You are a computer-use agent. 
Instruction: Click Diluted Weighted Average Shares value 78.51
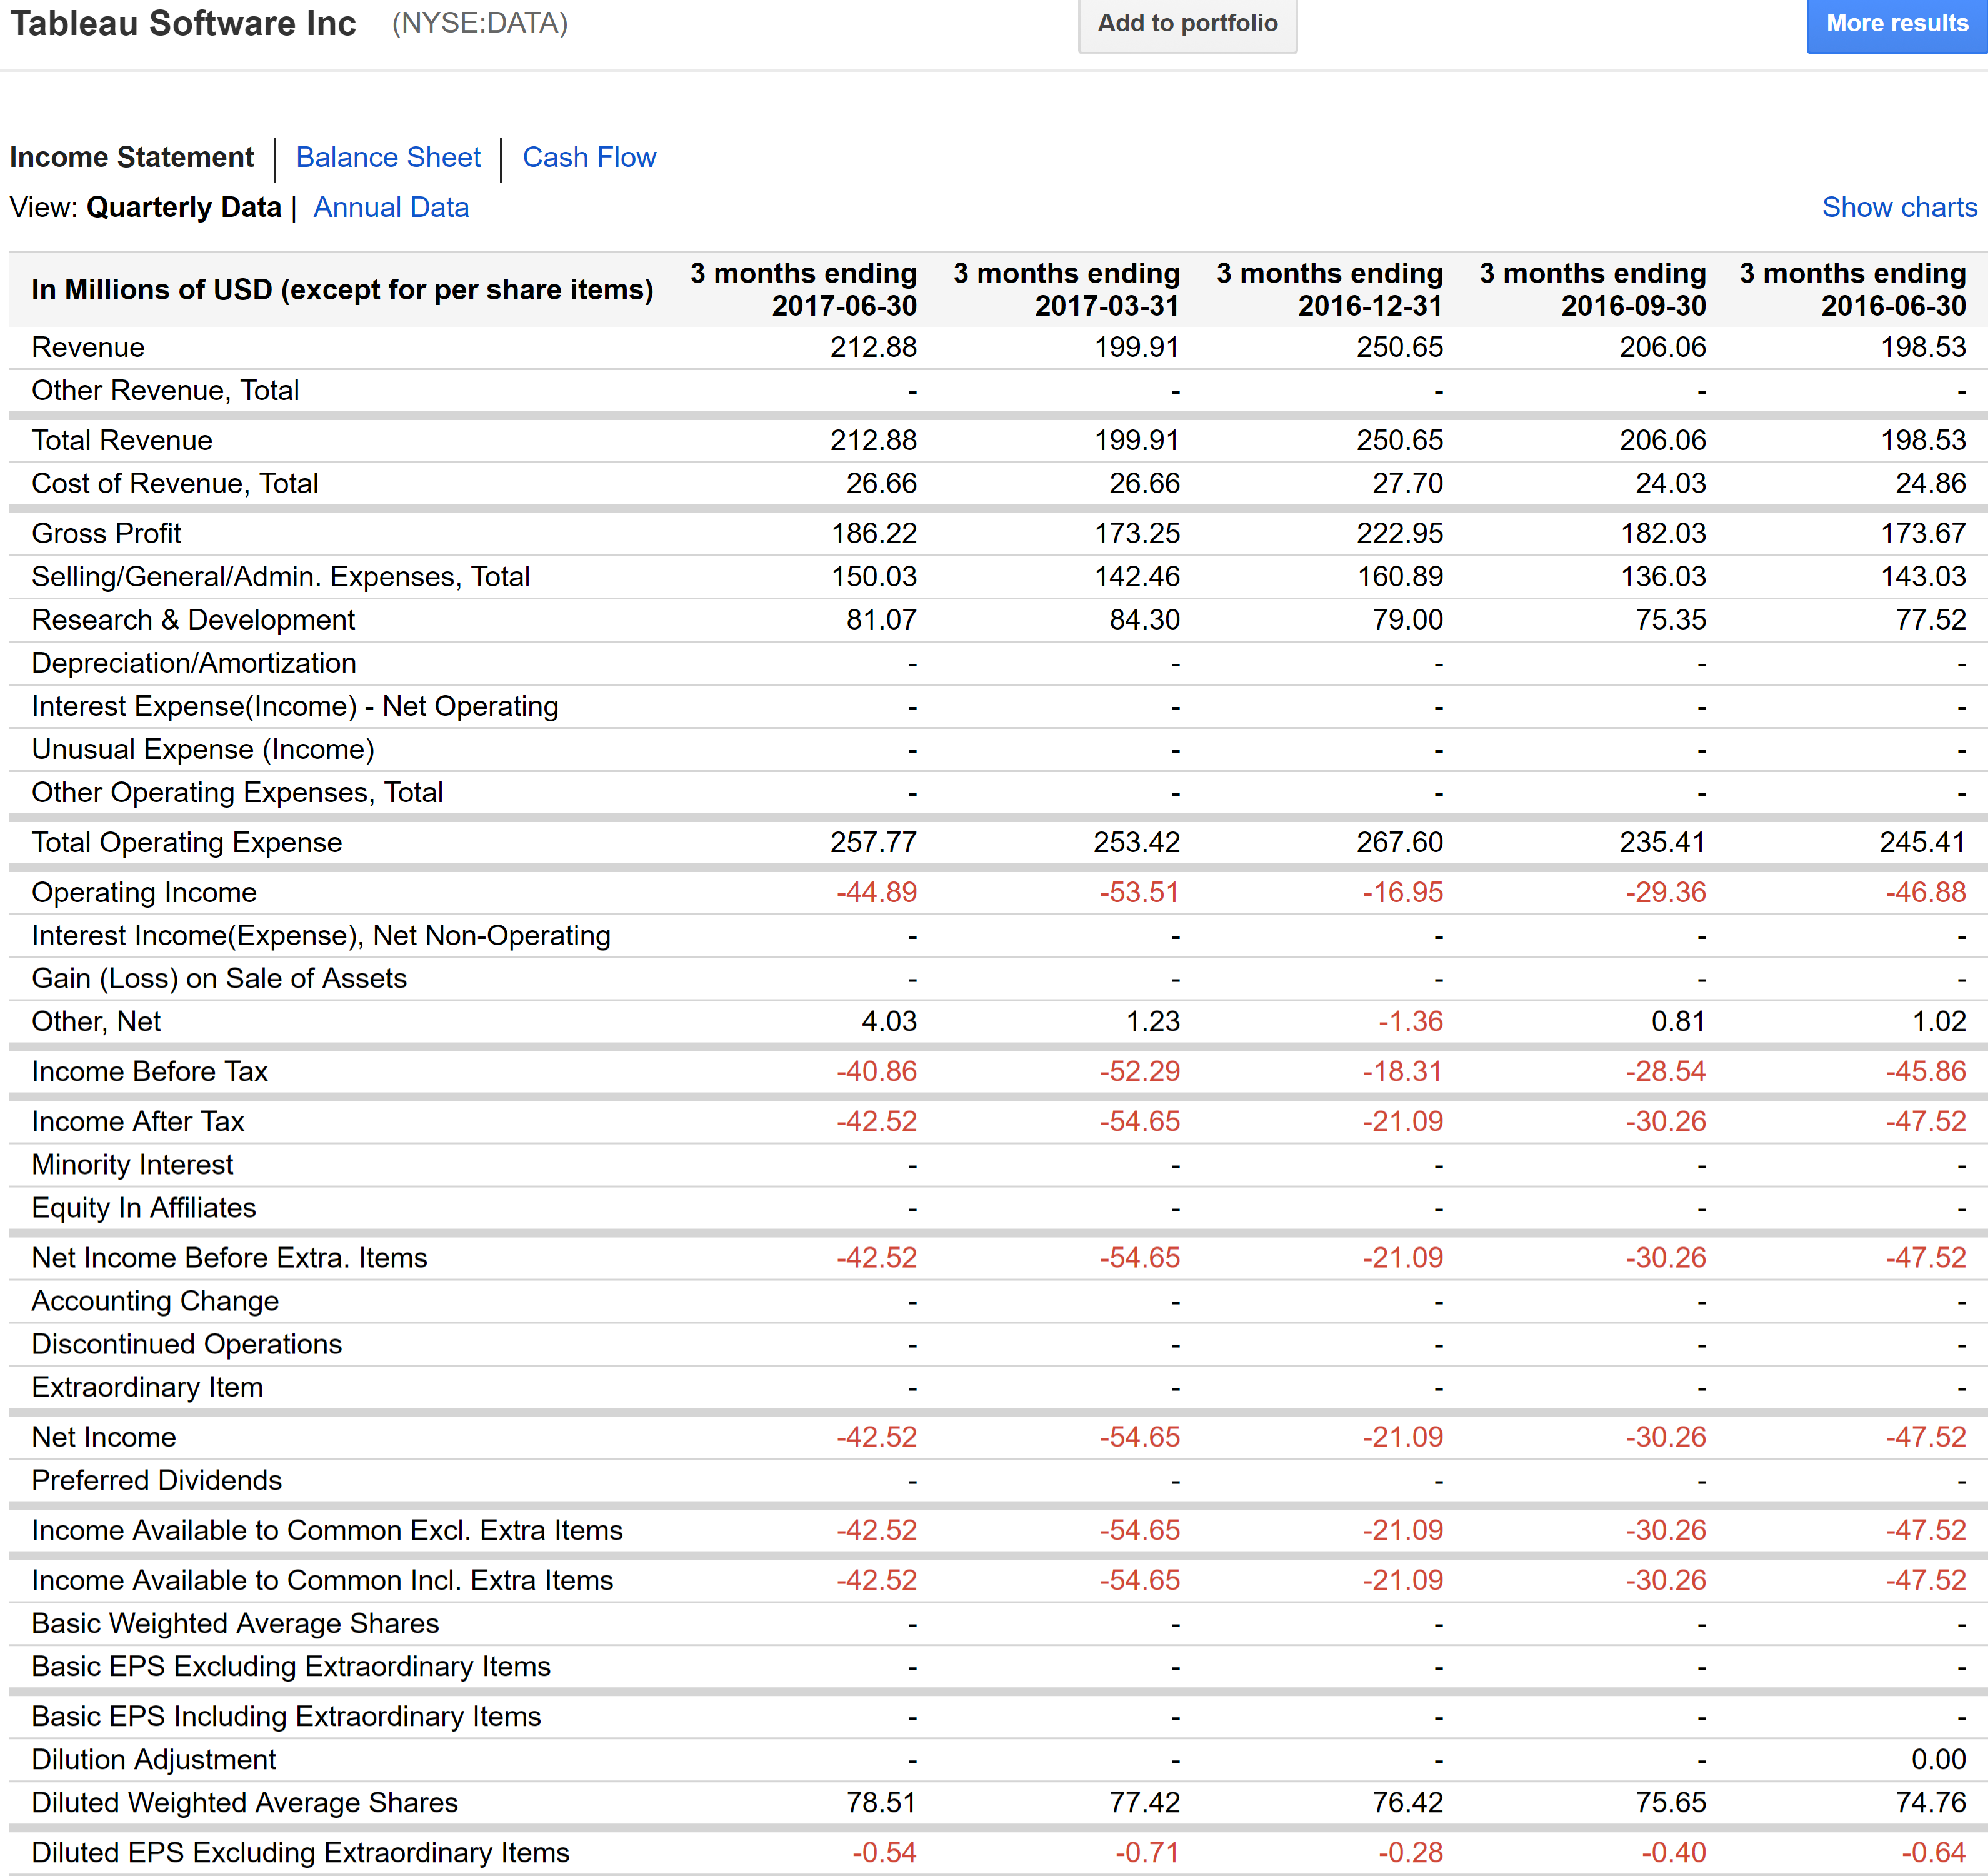point(881,1803)
